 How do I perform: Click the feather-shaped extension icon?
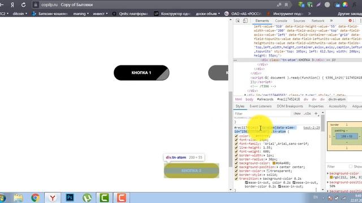coord(318,5)
